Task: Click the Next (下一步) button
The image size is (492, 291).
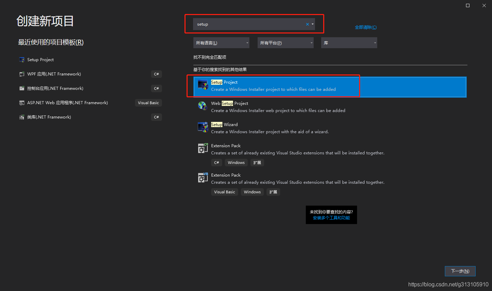Action: click(460, 271)
